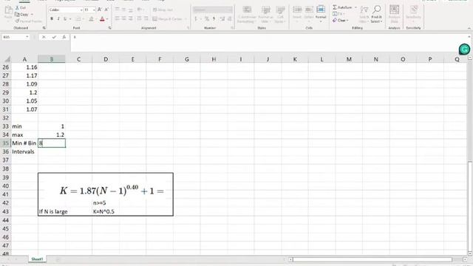
Task: Click the Cut scissors icon
Action: [17, 8]
